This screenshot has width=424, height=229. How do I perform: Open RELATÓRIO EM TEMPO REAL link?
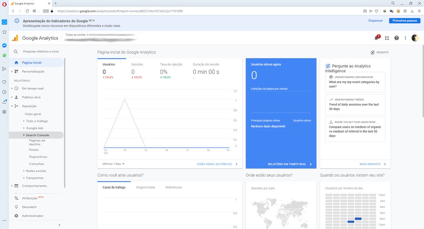(x=290, y=164)
